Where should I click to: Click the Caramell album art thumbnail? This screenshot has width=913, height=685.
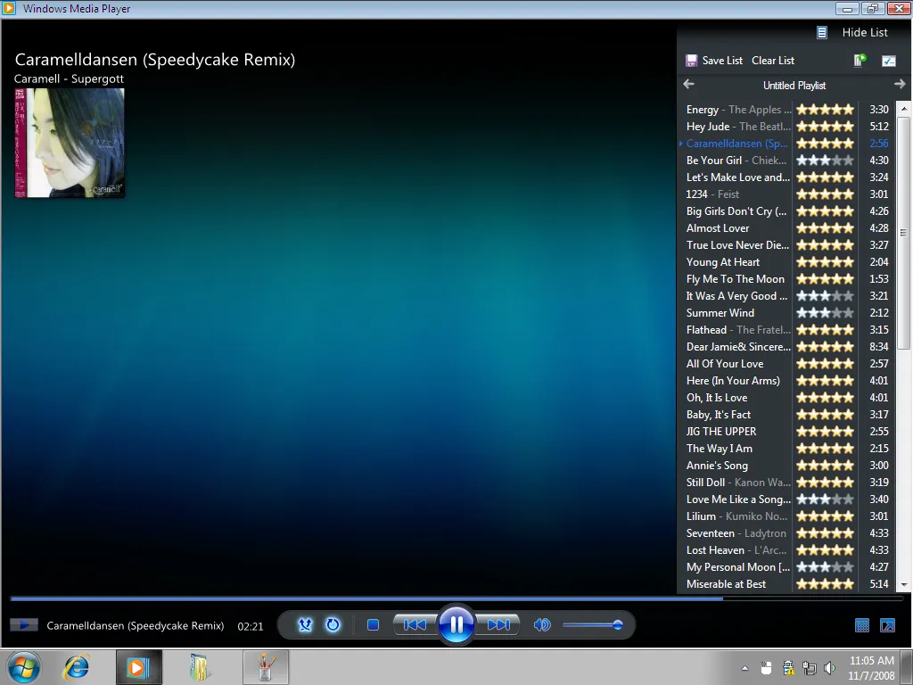(70, 143)
